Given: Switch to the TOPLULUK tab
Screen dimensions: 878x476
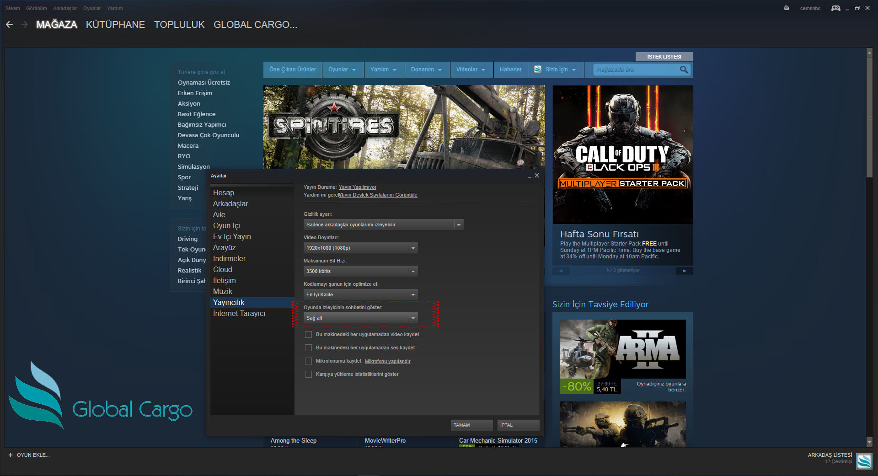Looking at the screenshot, I should point(179,25).
